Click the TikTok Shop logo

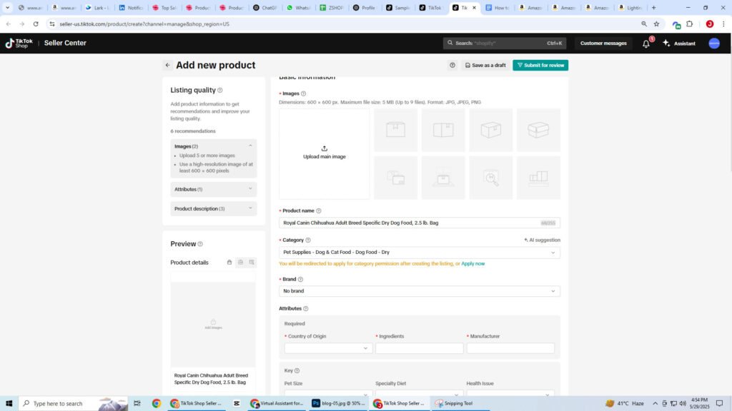(19, 43)
